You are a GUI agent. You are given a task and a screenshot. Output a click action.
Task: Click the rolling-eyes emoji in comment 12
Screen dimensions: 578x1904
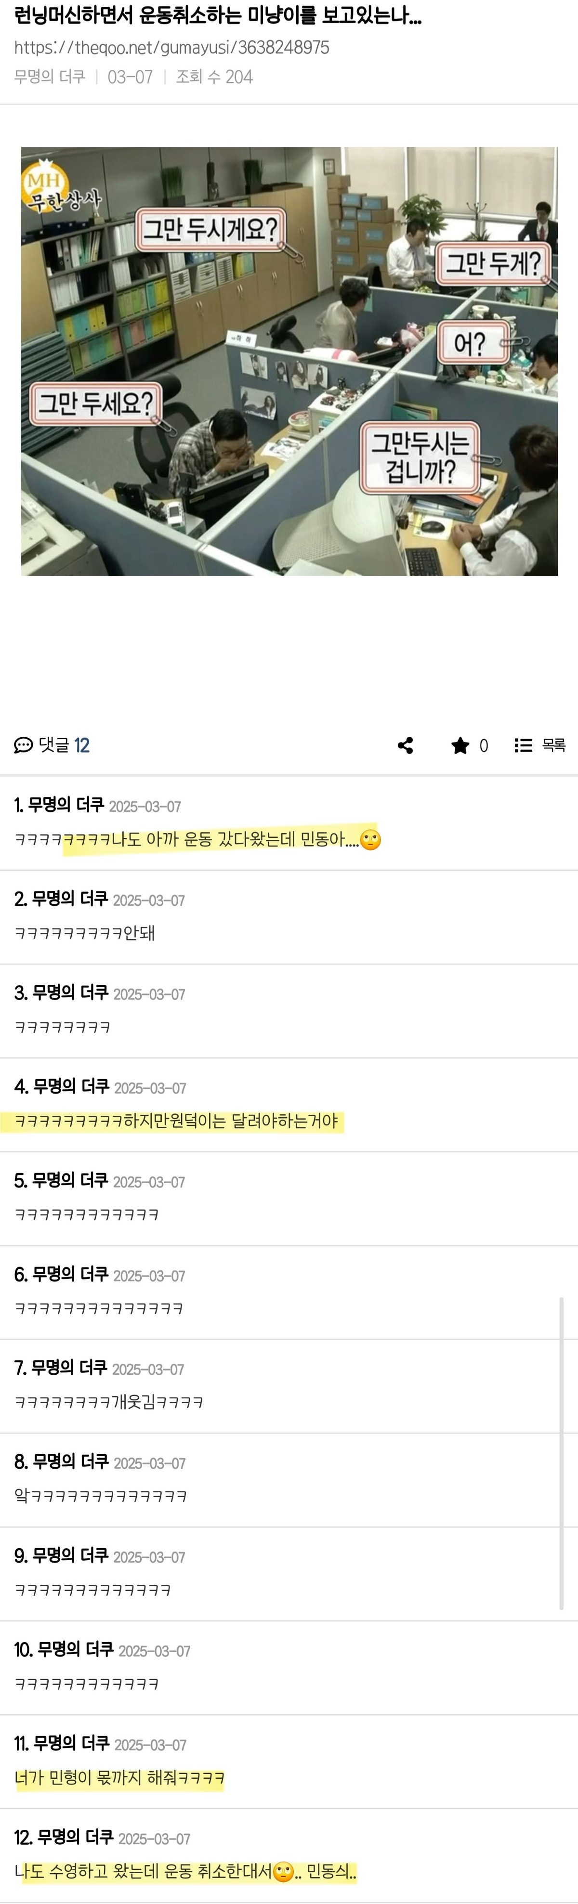tap(283, 1872)
